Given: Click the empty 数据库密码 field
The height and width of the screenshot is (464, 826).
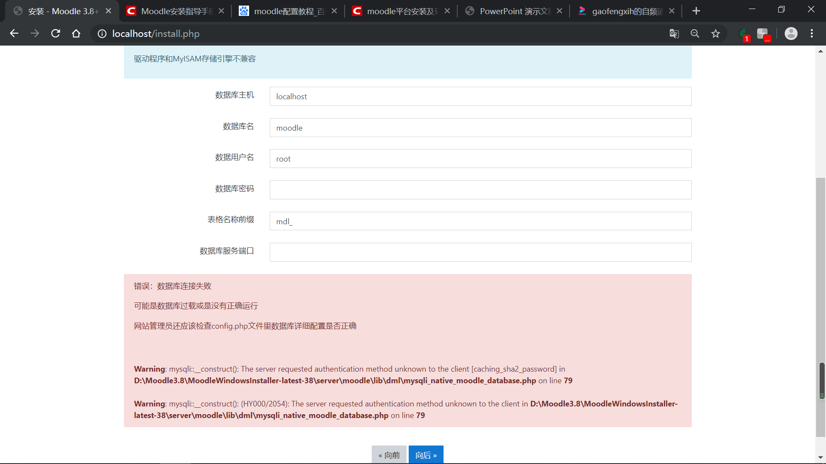Looking at the screenshot, I should [x=481, y=190].
